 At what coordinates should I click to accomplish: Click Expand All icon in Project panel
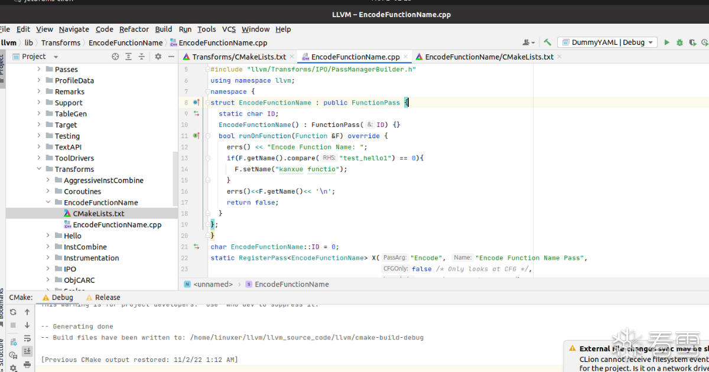point(128,57)
